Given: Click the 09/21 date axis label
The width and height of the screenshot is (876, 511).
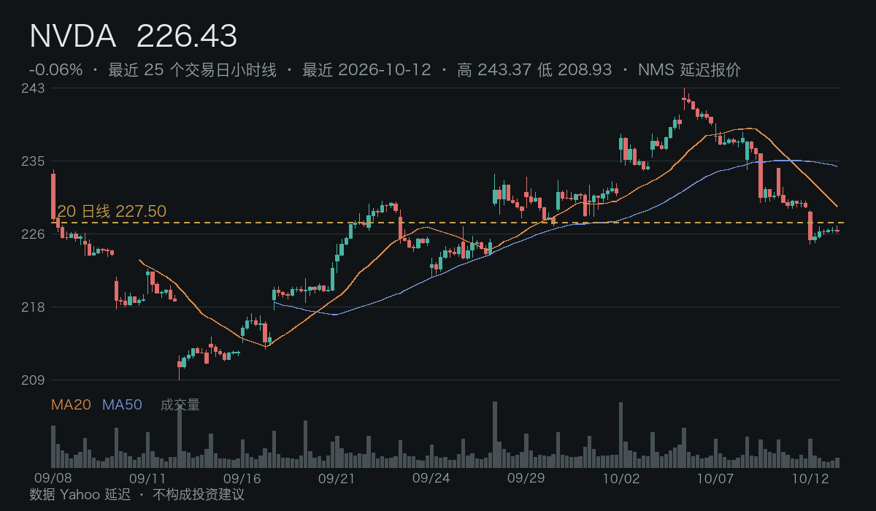Looking at the screenshot, I should point(337,479).
